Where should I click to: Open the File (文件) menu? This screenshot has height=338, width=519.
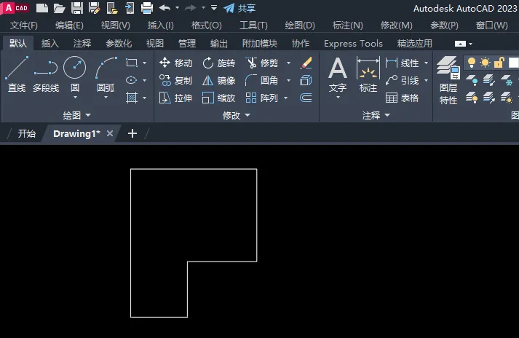click(24, 25)
